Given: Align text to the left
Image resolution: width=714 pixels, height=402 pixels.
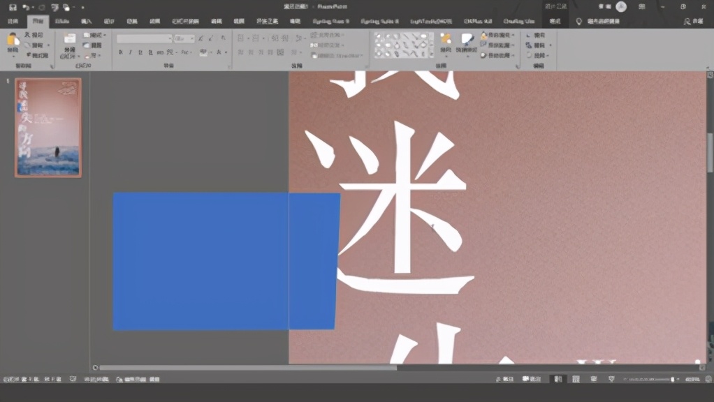Looking at the screenshot, I should 240,53.
